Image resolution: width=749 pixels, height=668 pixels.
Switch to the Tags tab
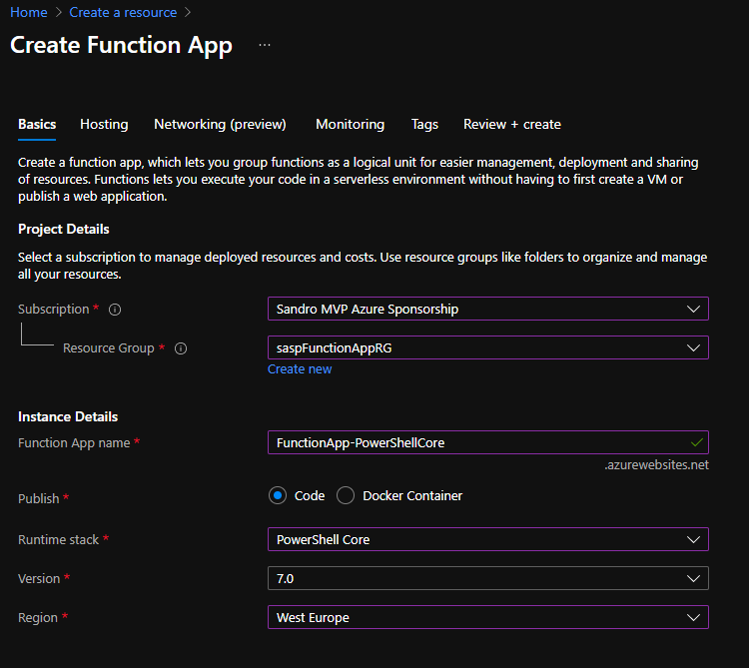click(424, 124)
